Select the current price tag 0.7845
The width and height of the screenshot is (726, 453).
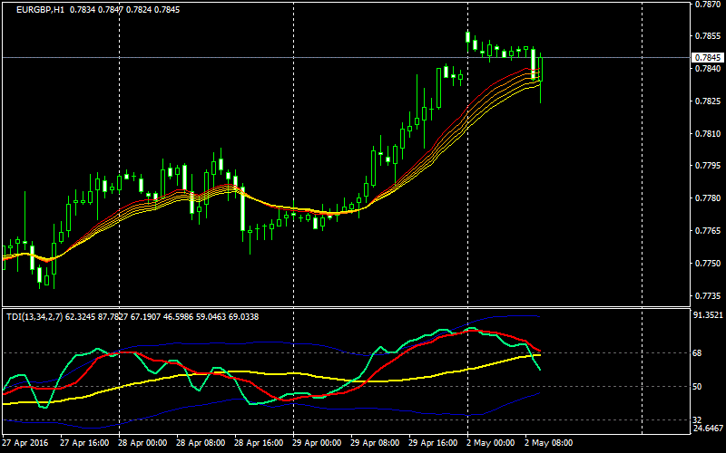707,58
